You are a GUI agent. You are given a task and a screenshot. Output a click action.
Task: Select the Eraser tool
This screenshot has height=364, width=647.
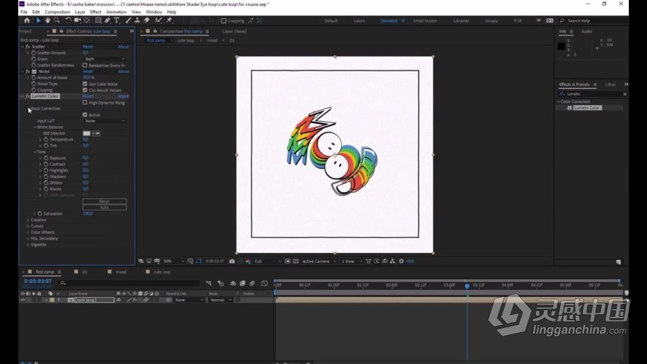(146, 20)
